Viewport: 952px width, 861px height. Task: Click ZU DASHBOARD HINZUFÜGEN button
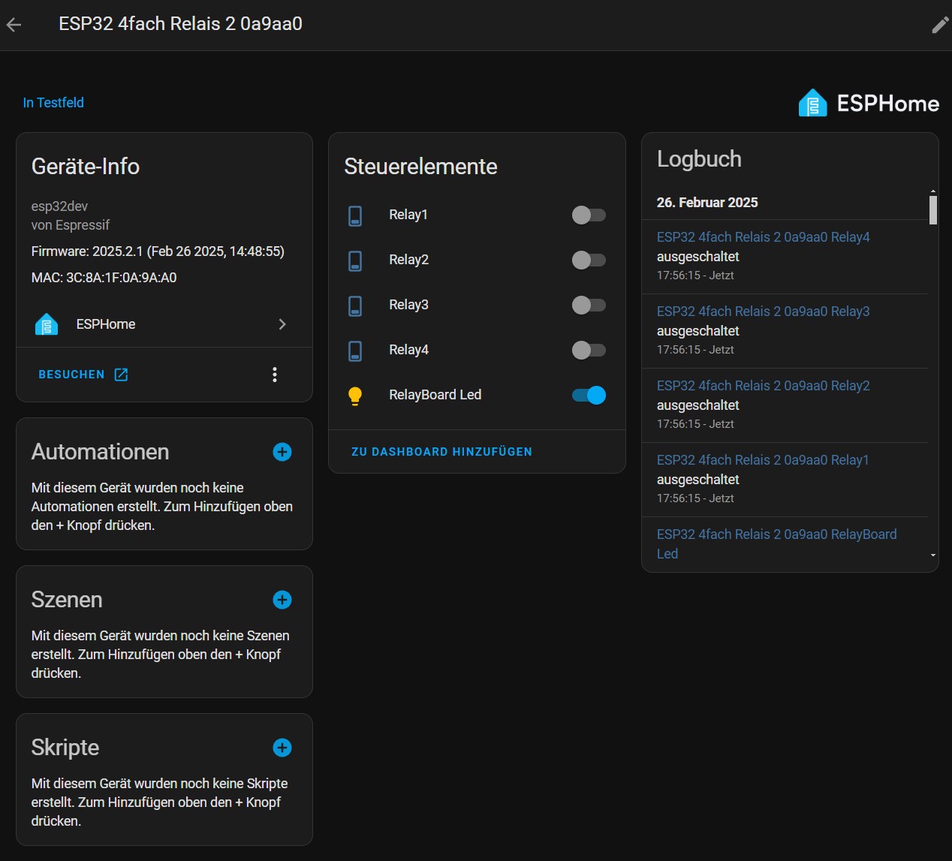pyautogui.click(x=441, y=452)
